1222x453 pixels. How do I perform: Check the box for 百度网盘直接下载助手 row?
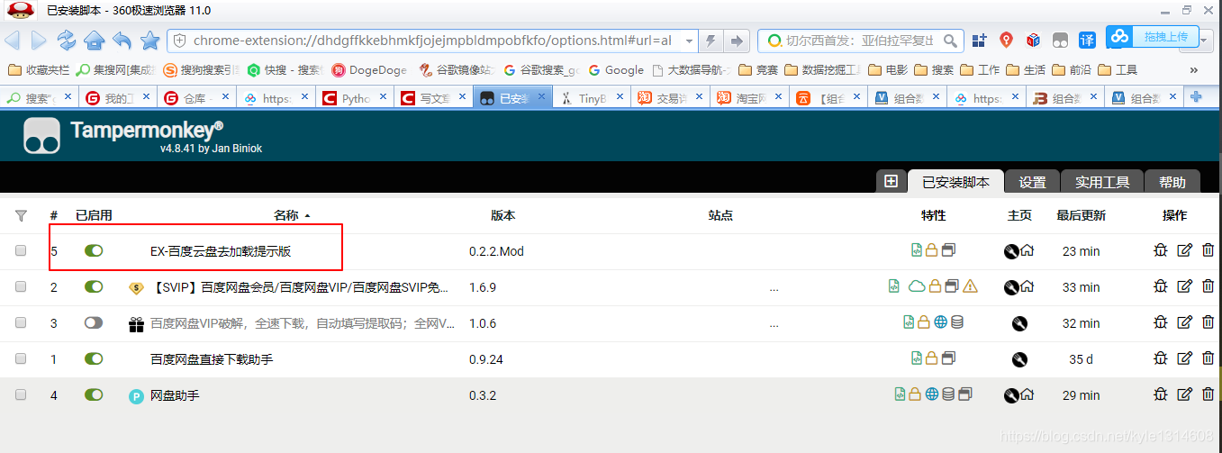tap(21, 359)
